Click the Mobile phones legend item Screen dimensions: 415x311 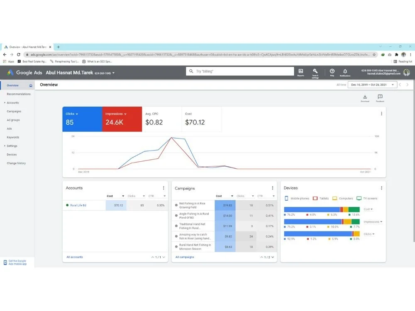click(297, 198)
